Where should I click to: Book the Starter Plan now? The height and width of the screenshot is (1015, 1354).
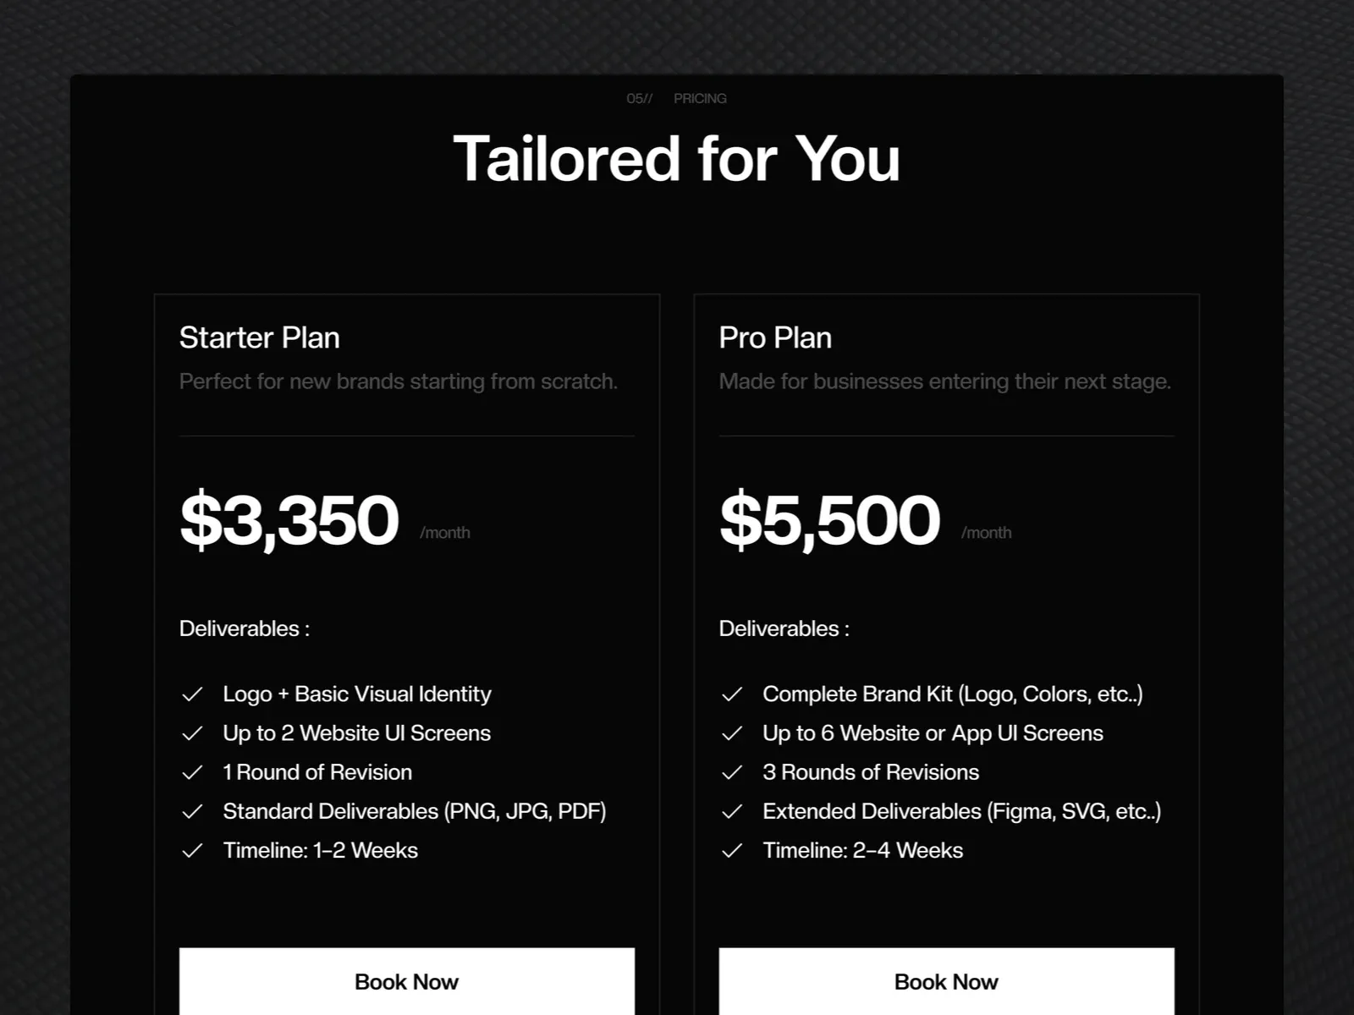click(407, 981)
